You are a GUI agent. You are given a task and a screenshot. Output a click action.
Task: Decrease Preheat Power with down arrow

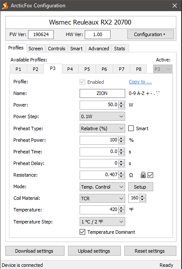121,142
